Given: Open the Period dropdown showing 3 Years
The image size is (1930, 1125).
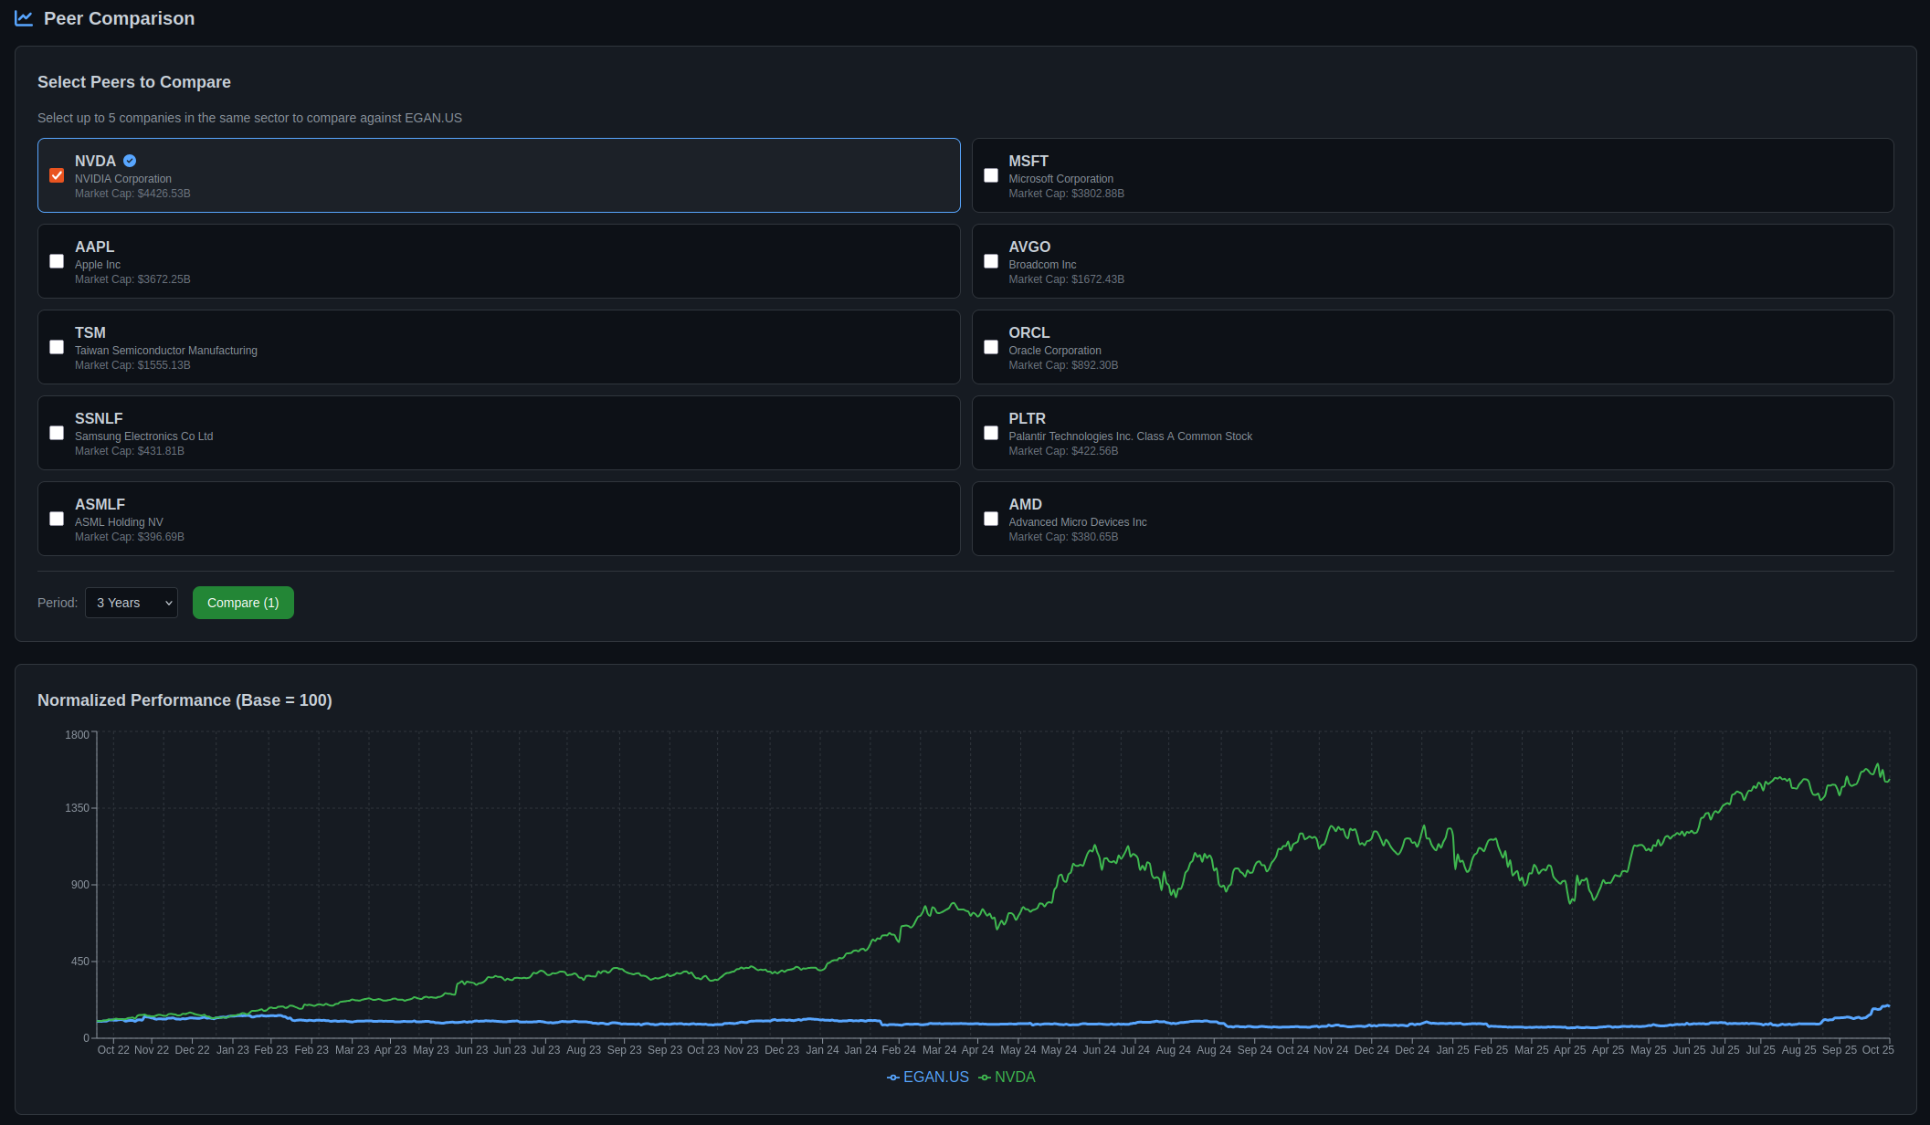Looking at the screenshot, I should coord(131,603).
